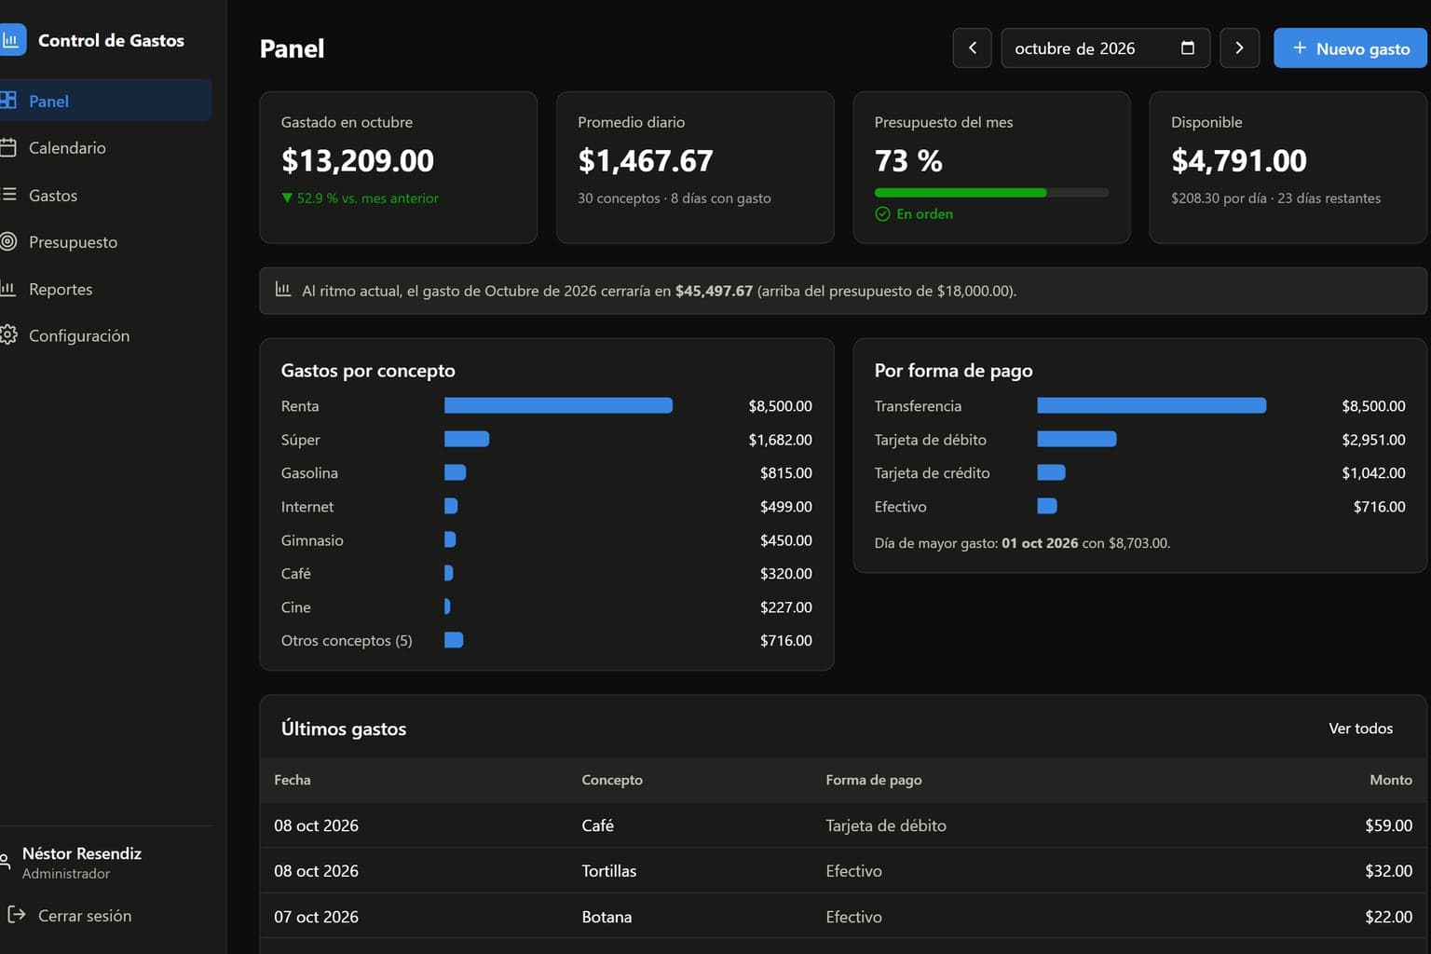This screenshot has width=1431, height=954.
Task: Click the Concepto column header
Action: pyautogui.click(x=612, y=780)
